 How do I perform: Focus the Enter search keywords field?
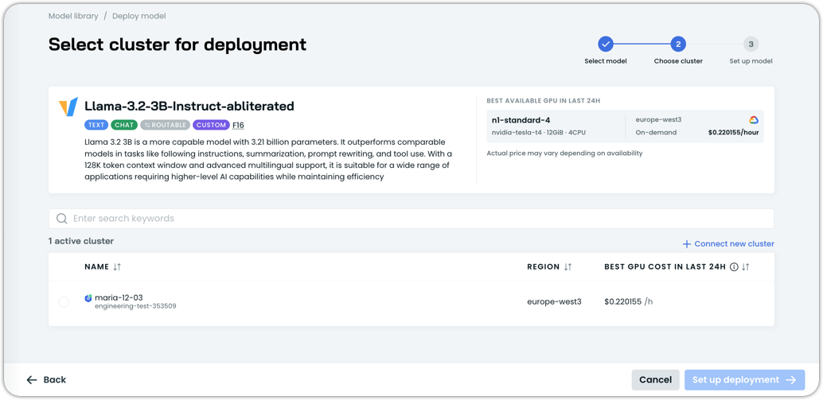(411, 219)
